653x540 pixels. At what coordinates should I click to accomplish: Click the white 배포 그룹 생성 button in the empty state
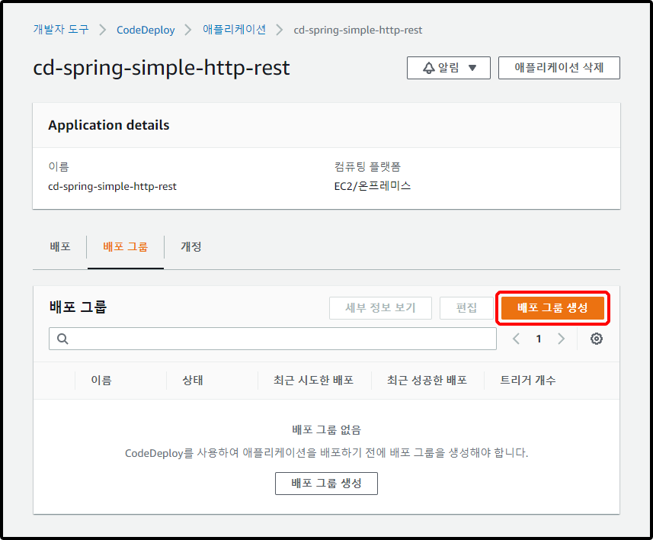(x=326, y=484)
